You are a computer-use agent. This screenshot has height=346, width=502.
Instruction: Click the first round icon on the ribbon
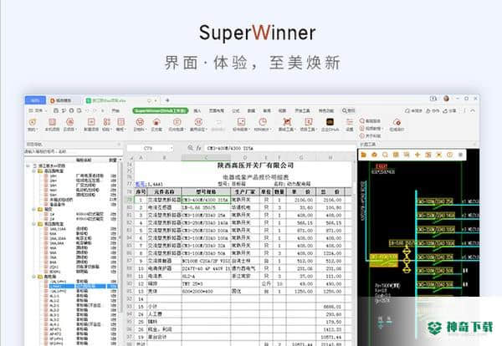coord(33,122)
